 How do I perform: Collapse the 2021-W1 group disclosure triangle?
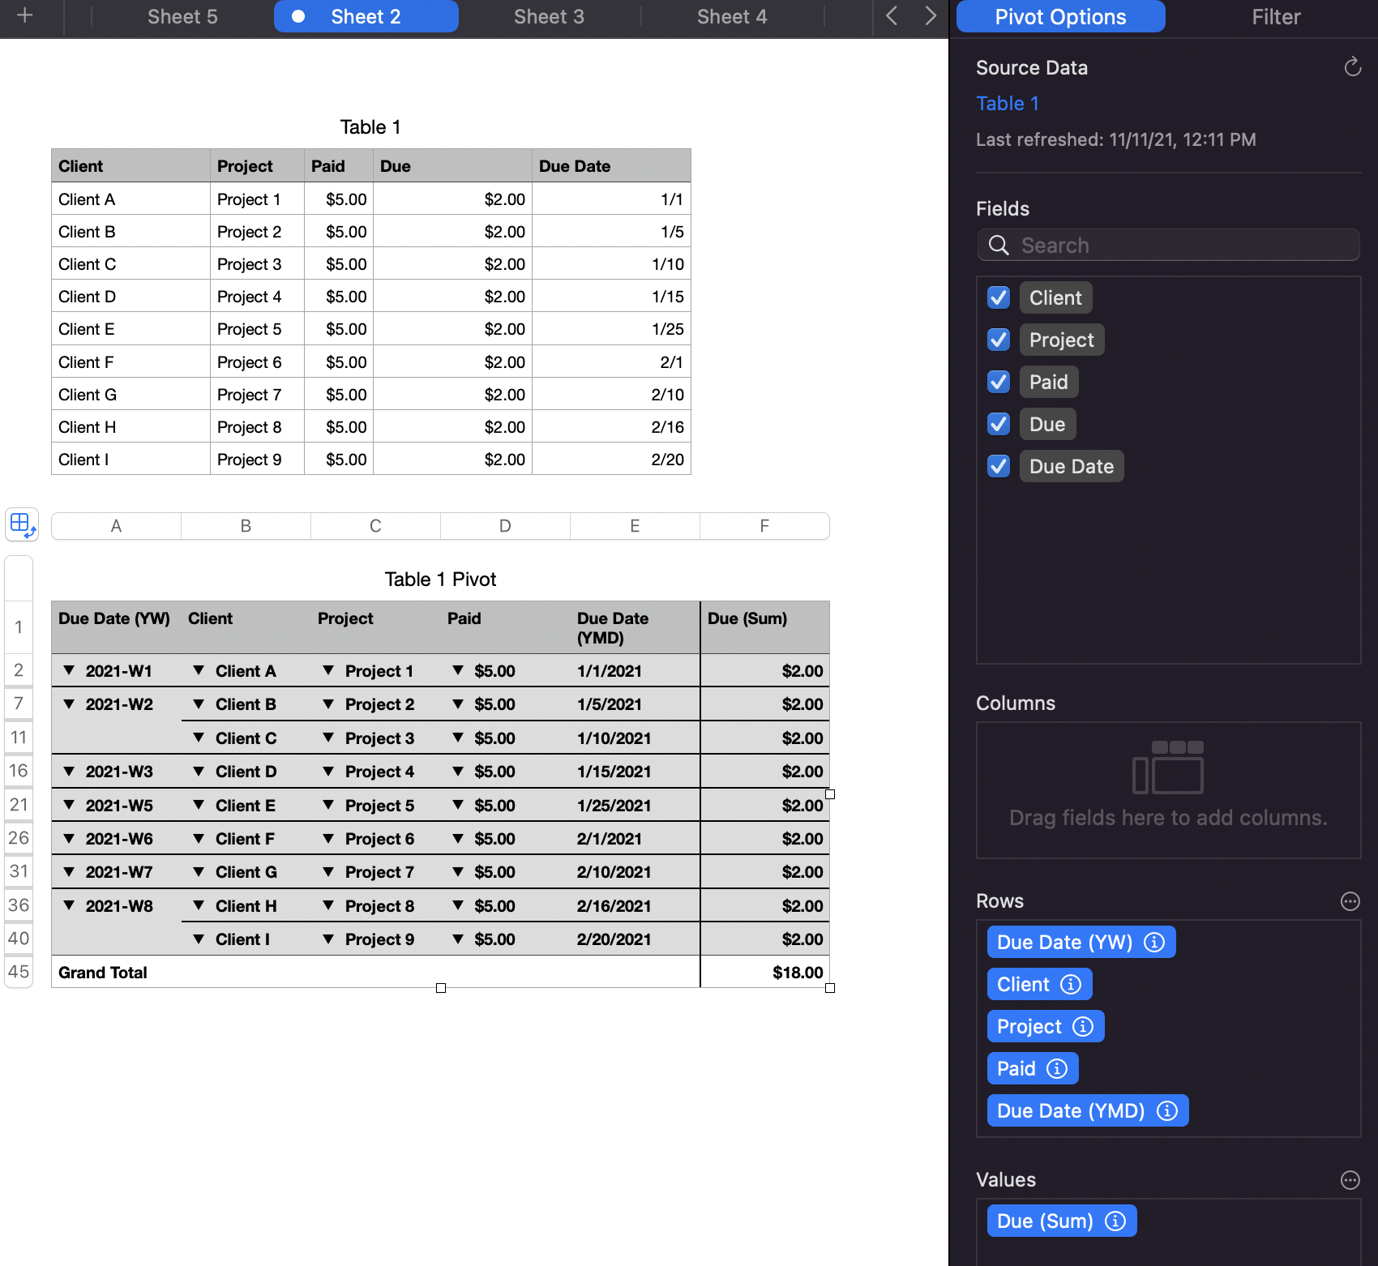pyautogui.click(x=69, y=670)
